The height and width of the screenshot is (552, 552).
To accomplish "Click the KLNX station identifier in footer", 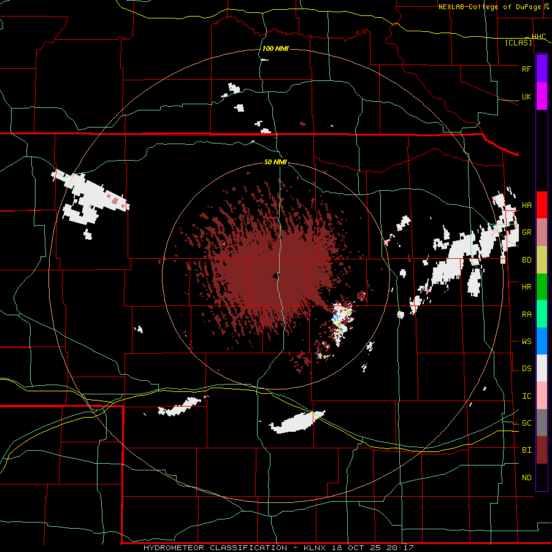I will point(315,548).
